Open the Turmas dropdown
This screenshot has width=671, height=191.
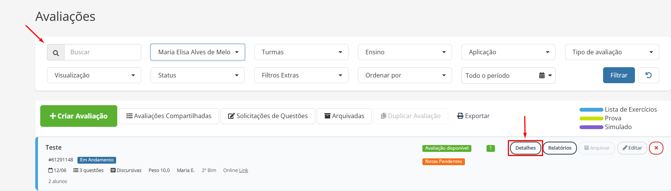[x=301, y=52]
